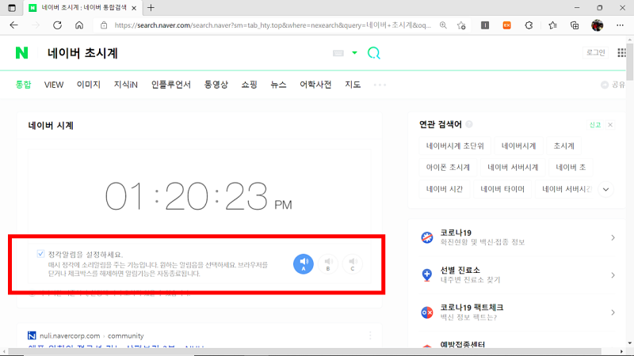Viewport: 634px width, 356px height.
Task: Switch to the 인플루언서 tab
Action: [171, 85]
